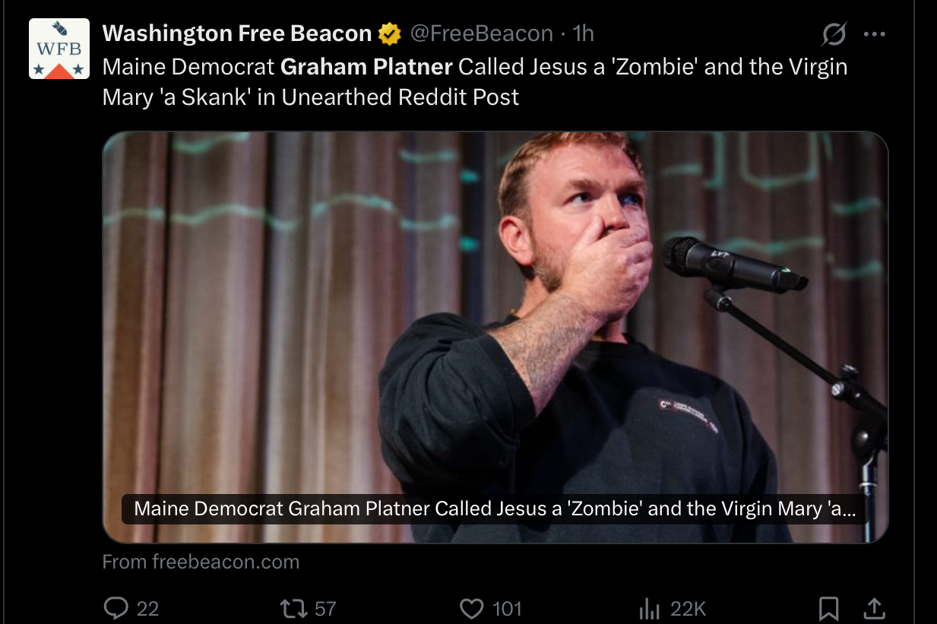Open the Washington Free Beacon profile name
Screen dimensions: 937x624
coord(236,33)
